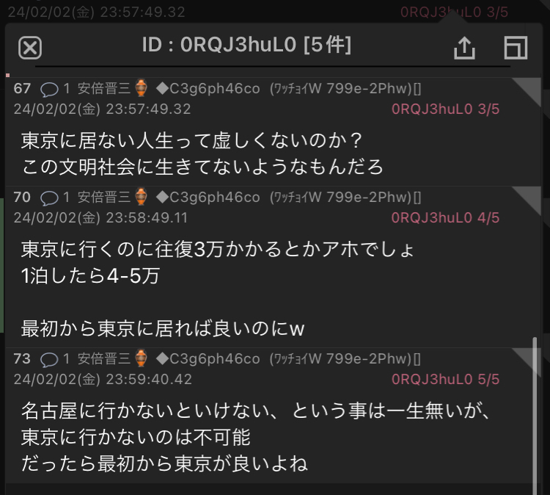Viewport: 550px width, 495px height.
Task: Close the ID popup with the X icon
Action: tap(30, 48)
